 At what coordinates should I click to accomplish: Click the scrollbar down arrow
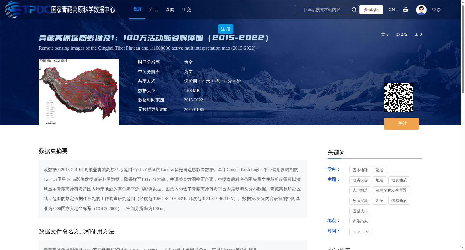(463, 247)
